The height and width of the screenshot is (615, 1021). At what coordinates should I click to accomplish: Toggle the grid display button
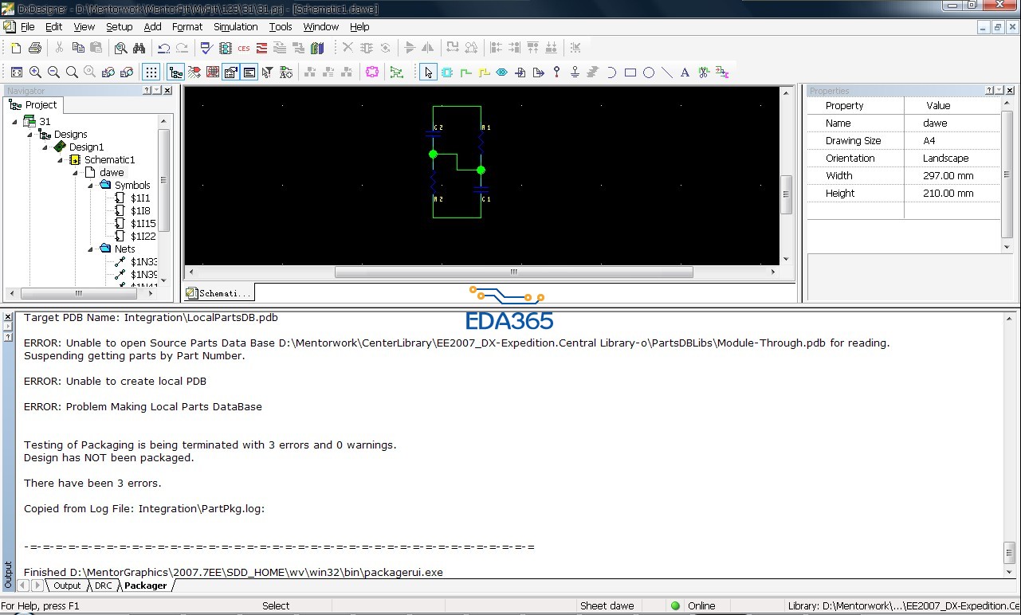[151, 72]
